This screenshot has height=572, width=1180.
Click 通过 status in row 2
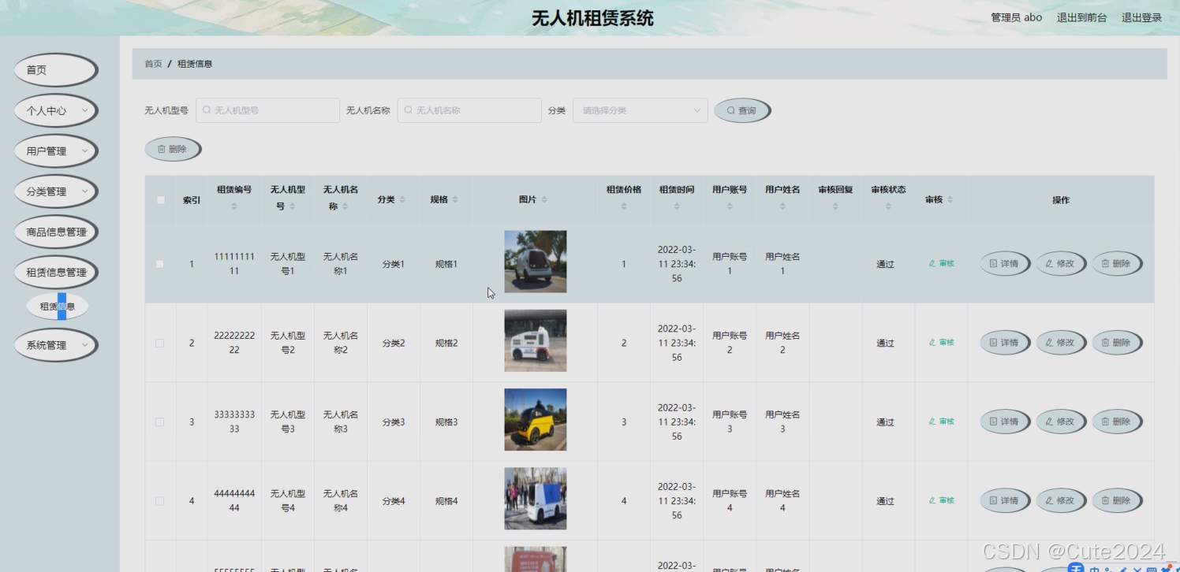point(886,344)
